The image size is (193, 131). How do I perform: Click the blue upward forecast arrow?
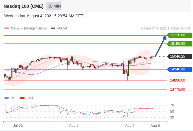[x=161, y=46]
